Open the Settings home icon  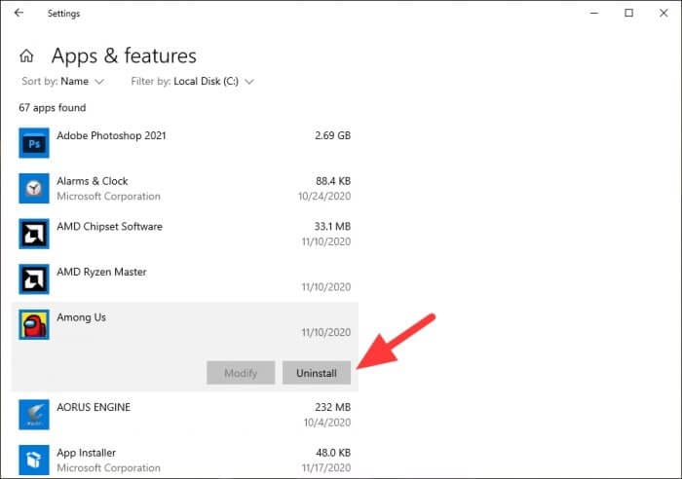click(x=26, y=55)
